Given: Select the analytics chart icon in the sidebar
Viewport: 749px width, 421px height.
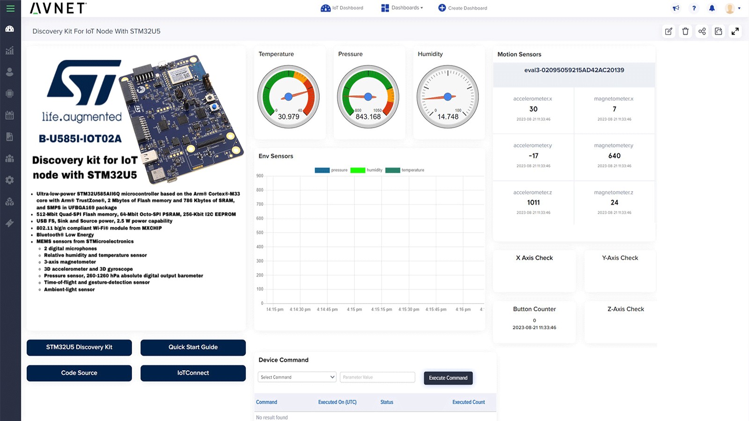Looking at the screenshot, I should 10,51.
